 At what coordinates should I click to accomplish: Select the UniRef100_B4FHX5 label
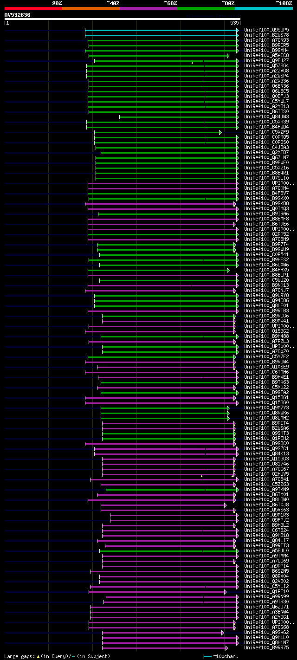point(266,270)
